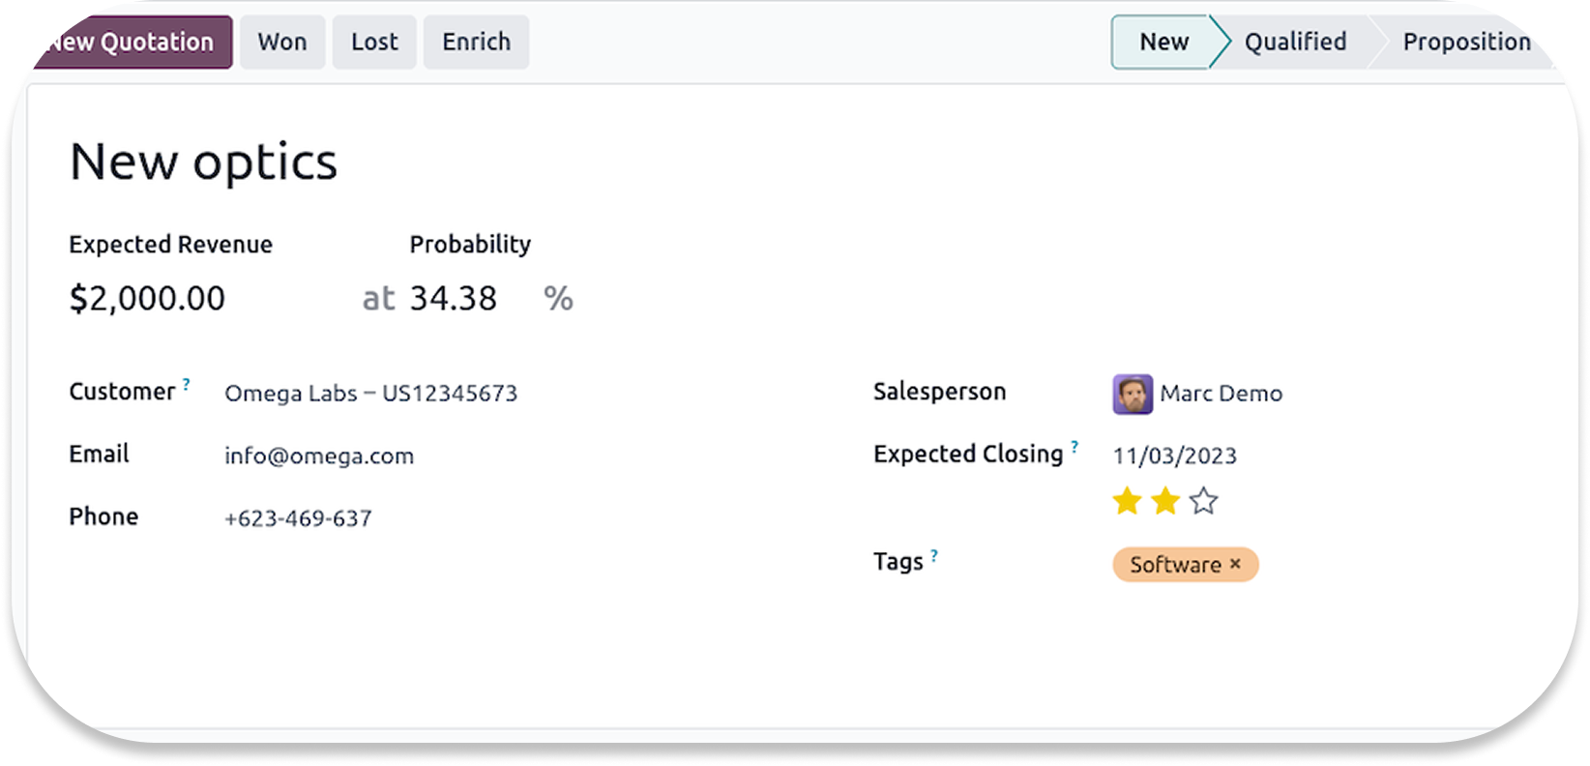Set priority with the third star
Screen dimensions: 1590x766
point(1203,501)
